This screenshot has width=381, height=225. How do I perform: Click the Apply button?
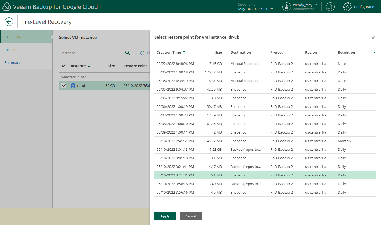coord(165,216)
